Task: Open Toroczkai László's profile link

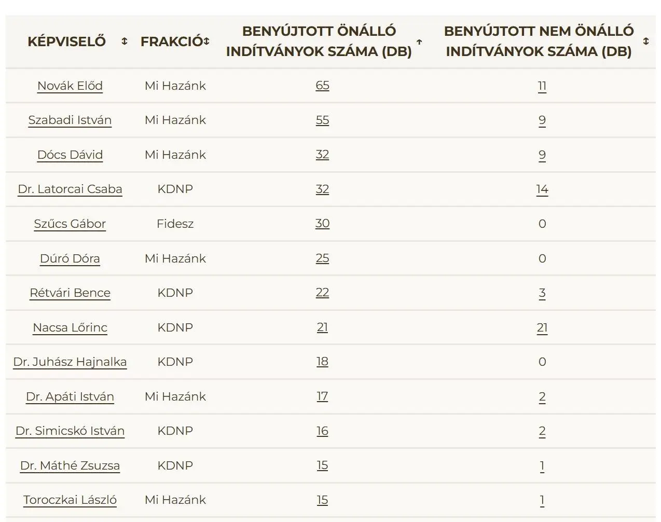Action: [70, 500]
